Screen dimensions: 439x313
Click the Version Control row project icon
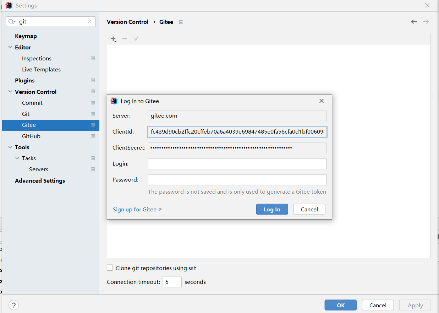point(93,92)
